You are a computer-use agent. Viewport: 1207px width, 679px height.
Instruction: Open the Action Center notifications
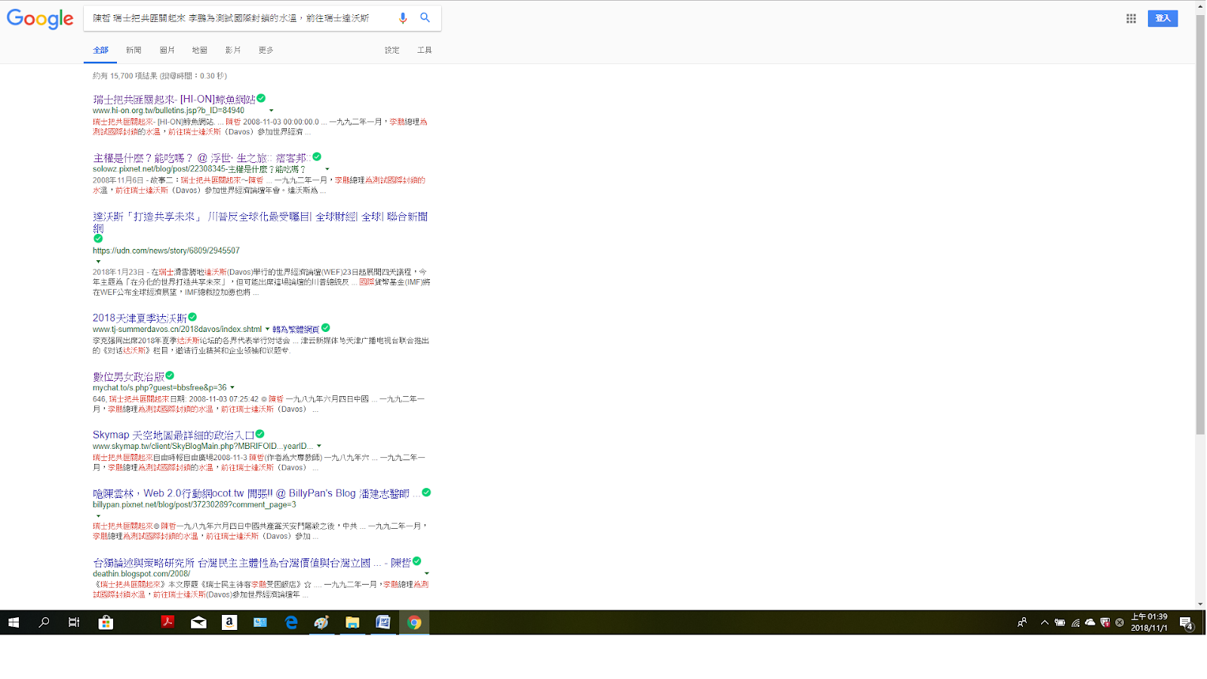pos(1186,622)
